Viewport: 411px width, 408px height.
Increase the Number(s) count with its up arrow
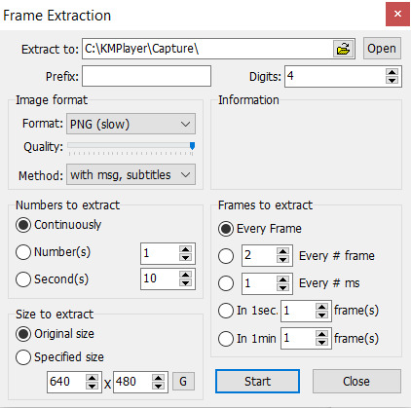point(186,249)
